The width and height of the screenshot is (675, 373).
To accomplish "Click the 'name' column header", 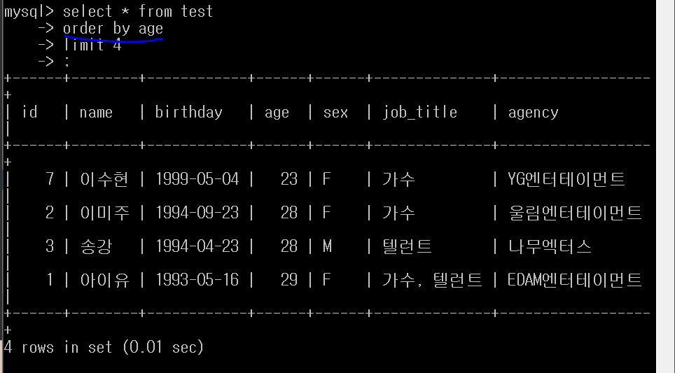I will (96, 112).
